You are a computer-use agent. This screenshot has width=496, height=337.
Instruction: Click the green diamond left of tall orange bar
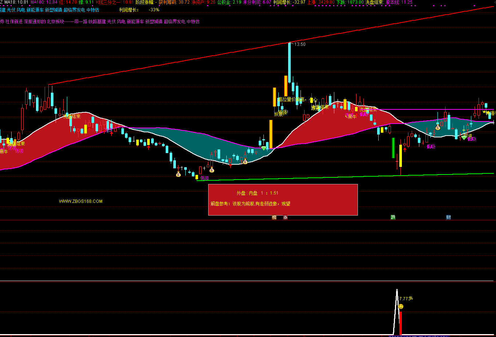click(x=263, y=148)
